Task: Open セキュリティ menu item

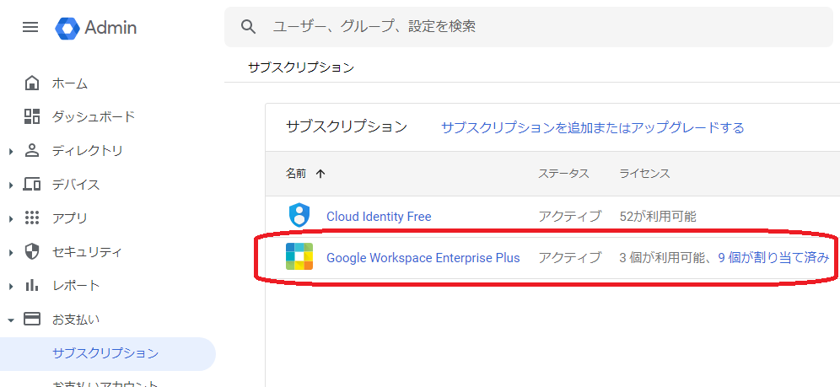Action: pyautogui.click(x=88, y=251)
